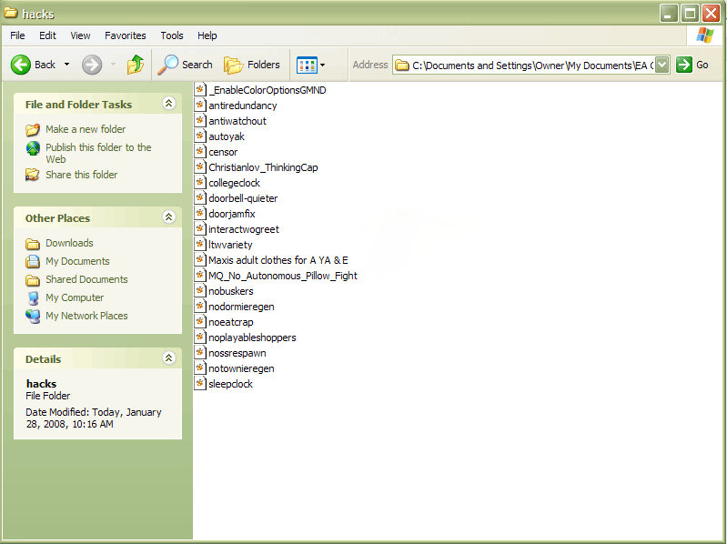Select the autoyak file icon
The width and height of the screenshot is (727, 544).
(201, 136)
